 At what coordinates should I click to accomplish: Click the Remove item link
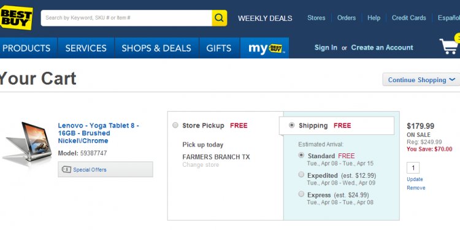(x=416, y=188)
